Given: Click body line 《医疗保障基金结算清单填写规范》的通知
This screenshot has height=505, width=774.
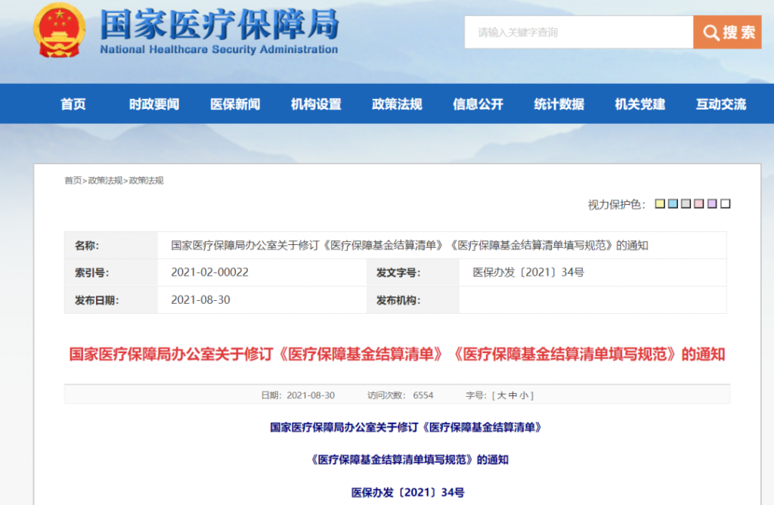Looking at the screenshot, I should coord(408,460).
